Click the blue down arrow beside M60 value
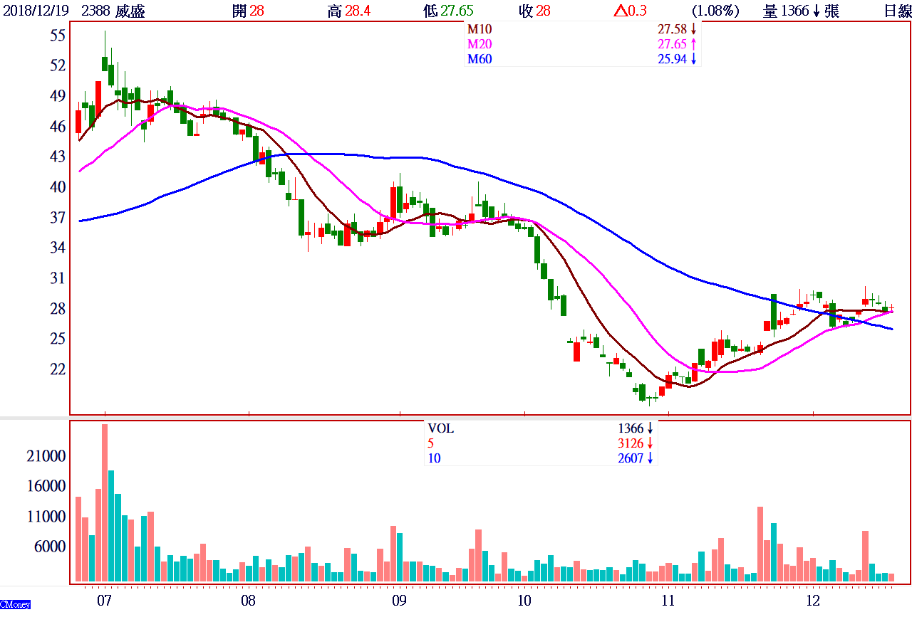912x622 pixels. click(693, 59)
